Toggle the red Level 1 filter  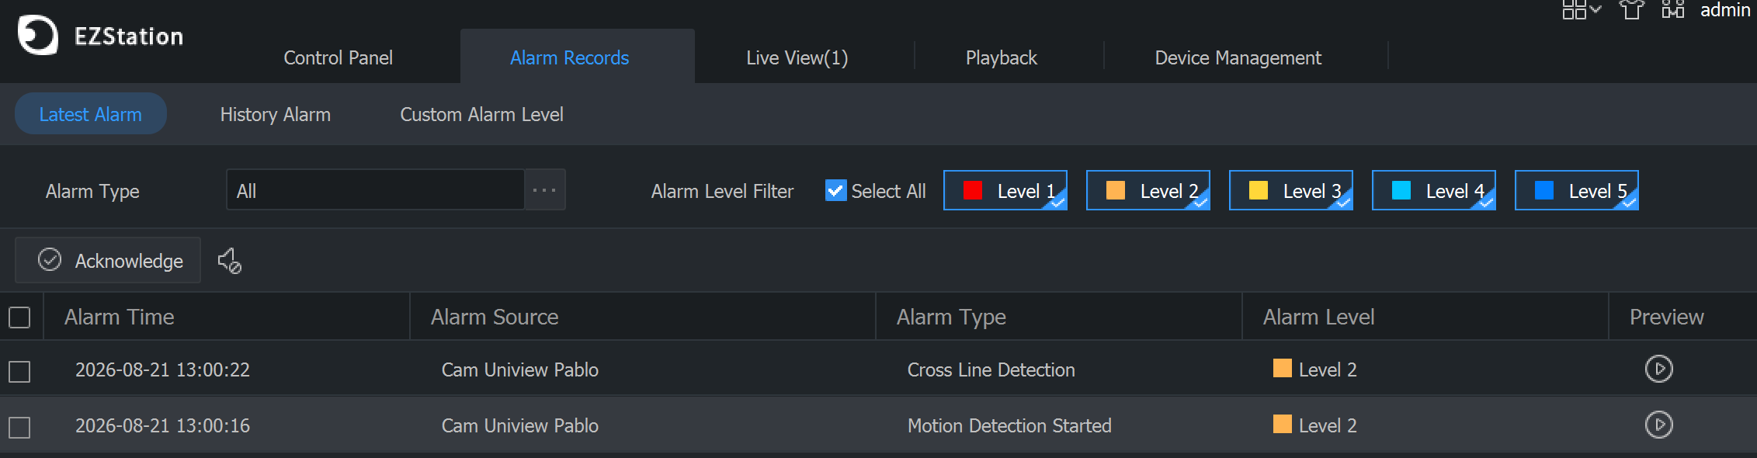pos(1005,190)
